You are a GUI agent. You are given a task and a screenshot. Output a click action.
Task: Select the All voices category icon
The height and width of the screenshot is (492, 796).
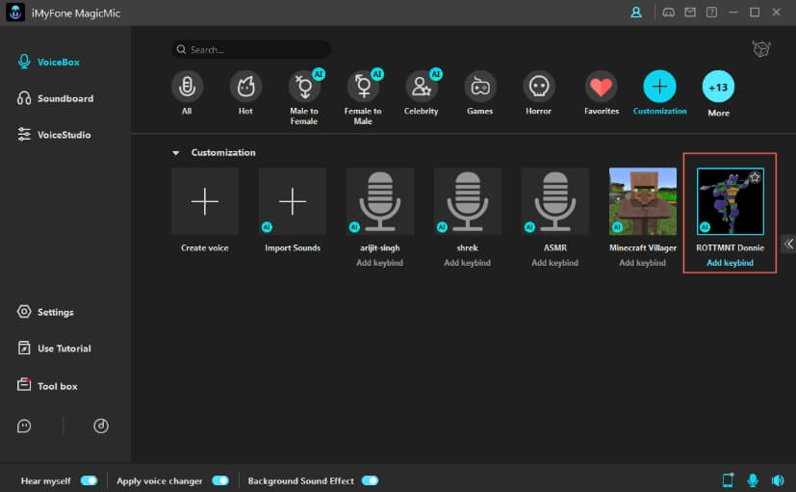[187, 87]
